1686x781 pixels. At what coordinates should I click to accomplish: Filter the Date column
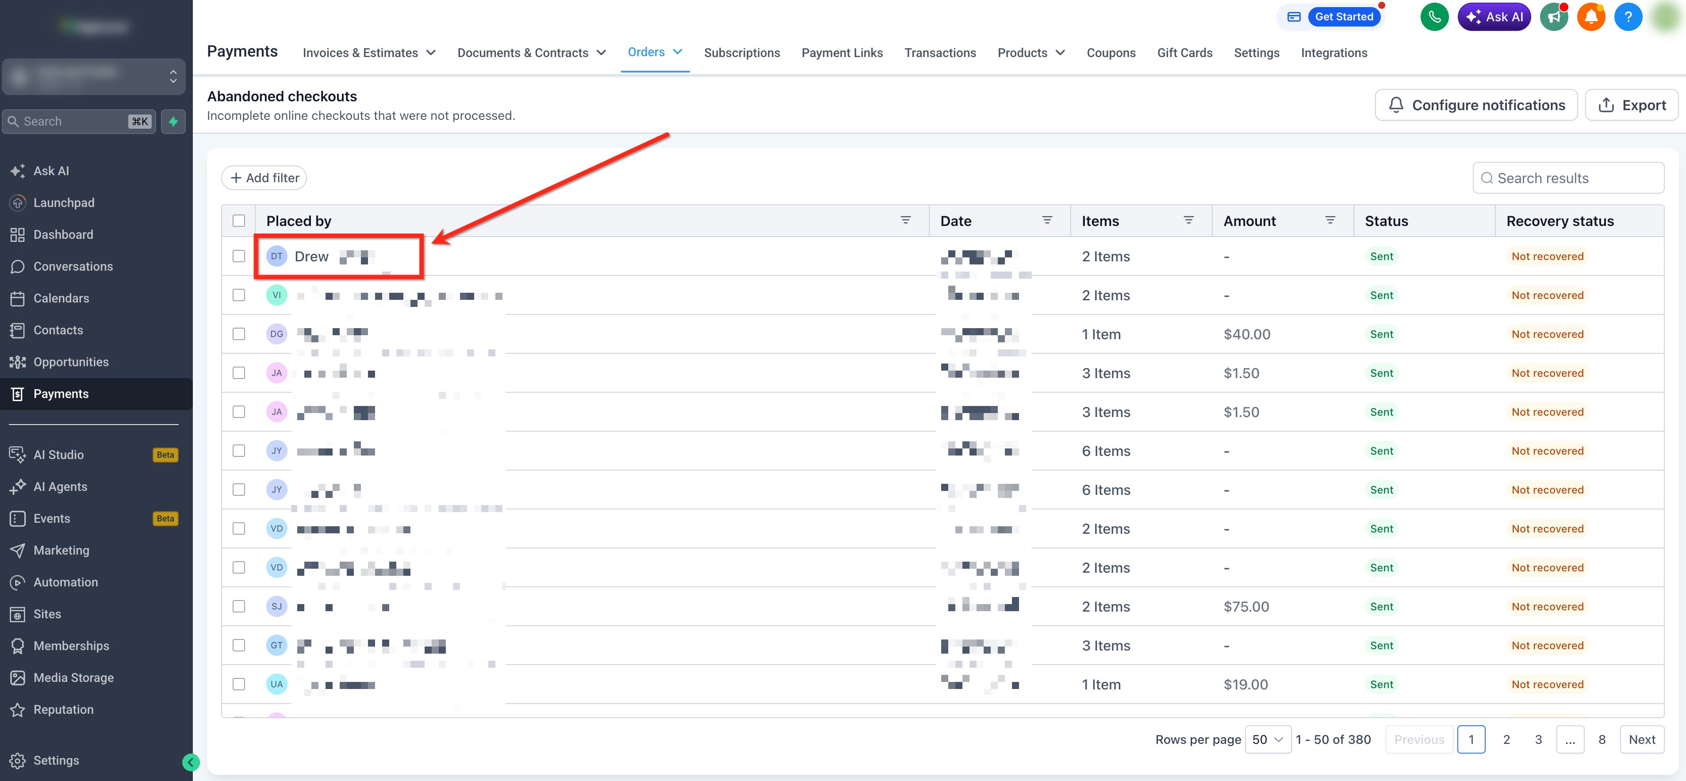1047,221
